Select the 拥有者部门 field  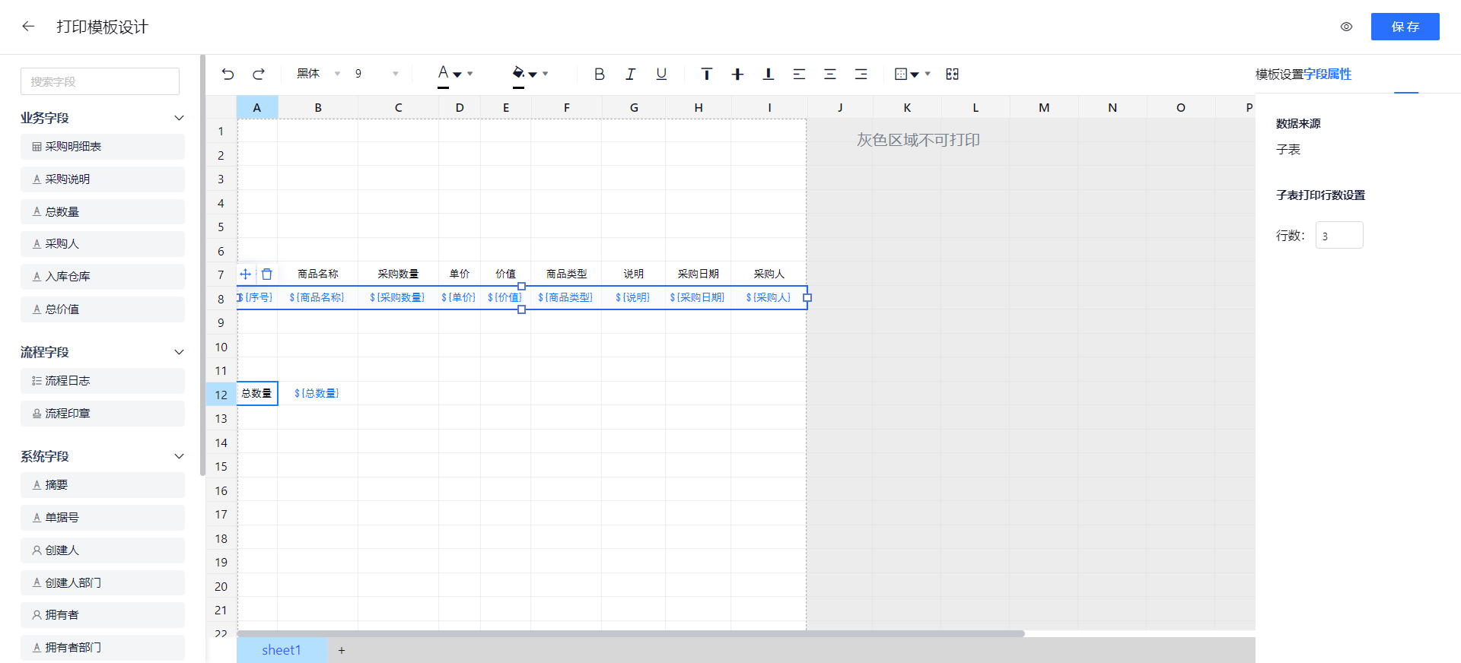[x=103, y=648]
